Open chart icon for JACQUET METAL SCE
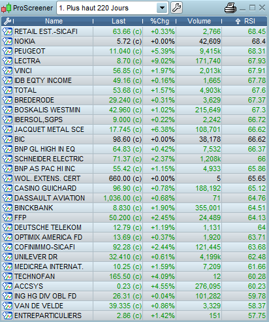269x322 pixels. pos(7,129)
